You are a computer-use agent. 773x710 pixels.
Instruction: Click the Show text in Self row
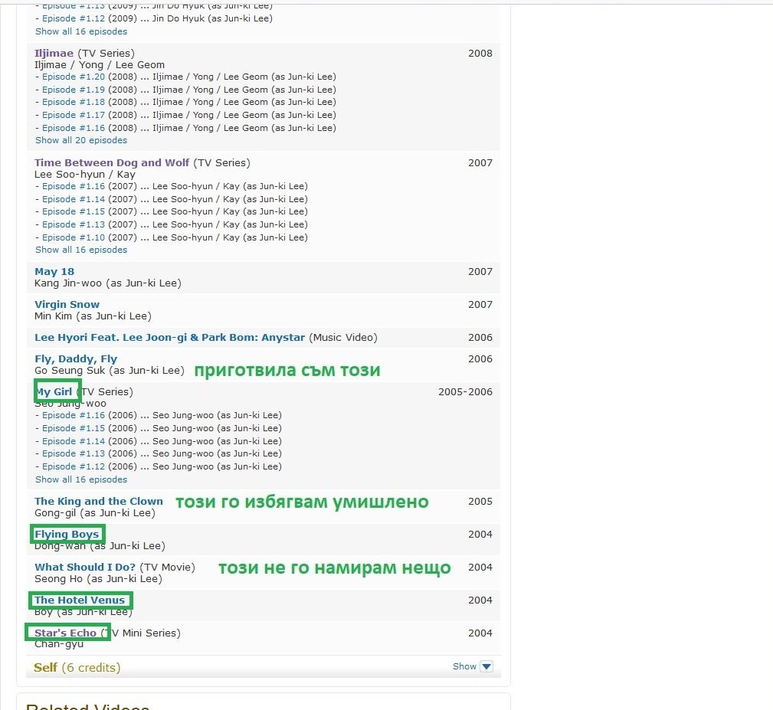pos(464,667)
